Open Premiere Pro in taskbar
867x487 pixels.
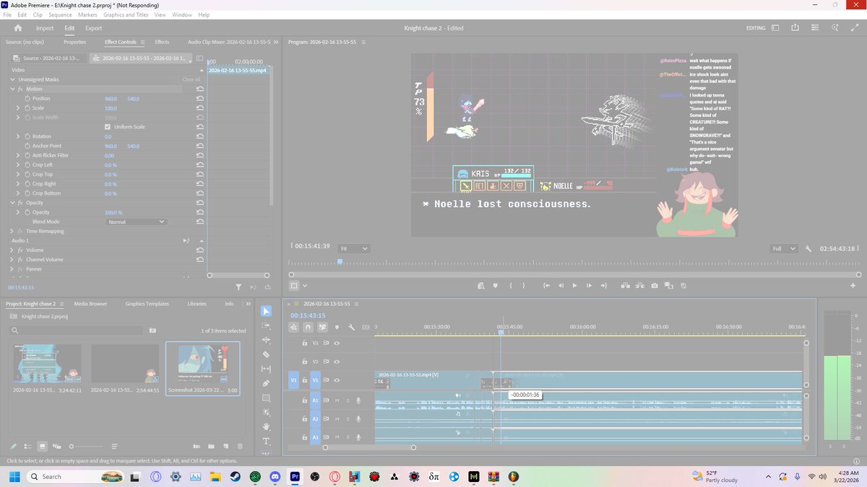coord(295,477)
